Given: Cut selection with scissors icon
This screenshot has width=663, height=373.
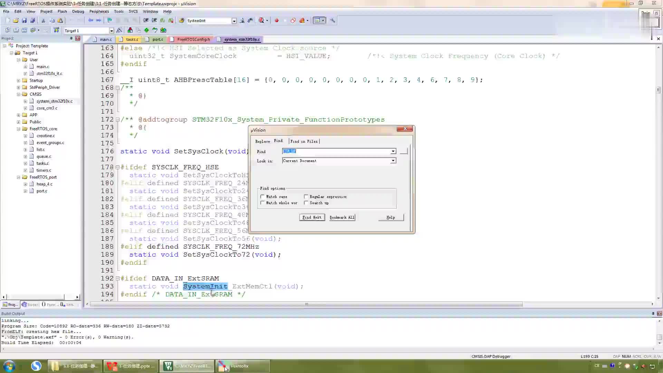Looking at the screenshot, I should coord(43,20).
